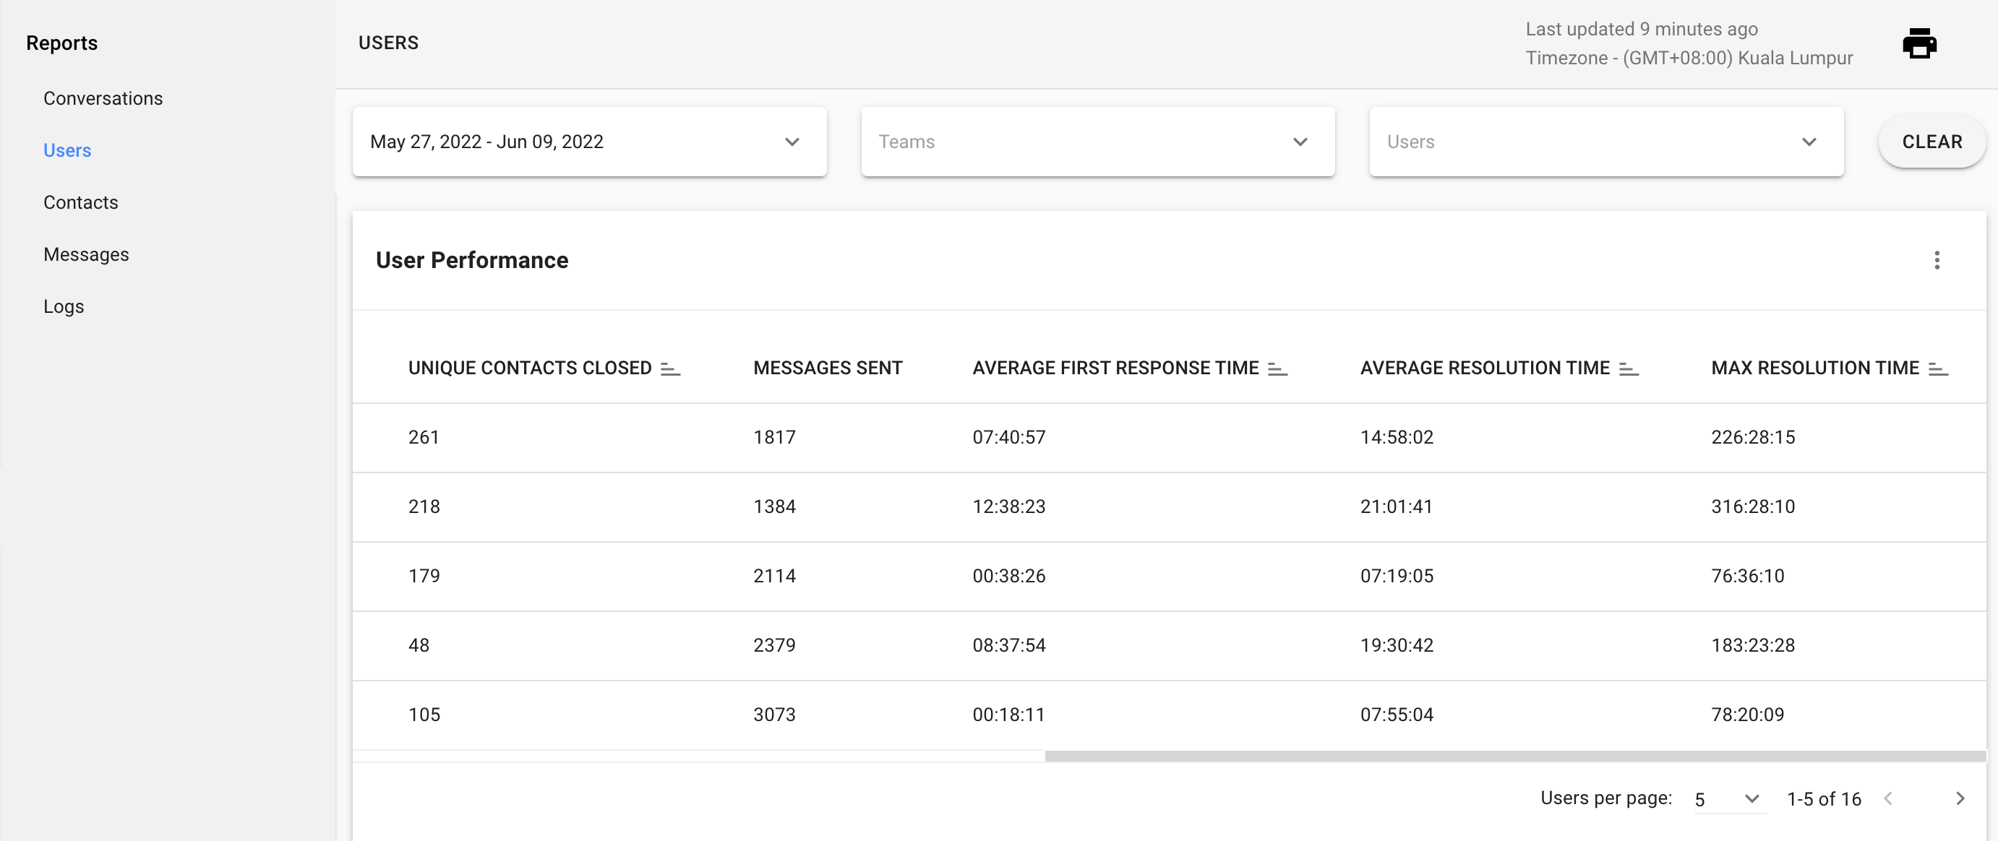
Task: Open Messages report
Action: (x=86, y=254)
